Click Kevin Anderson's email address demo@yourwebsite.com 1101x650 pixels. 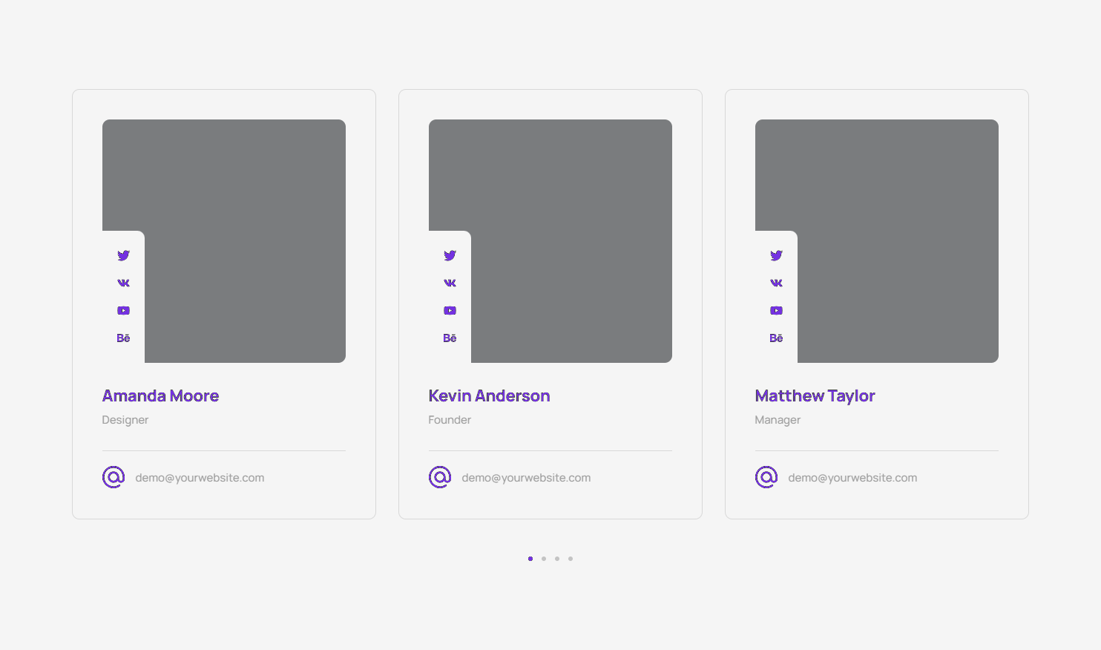(526, 478)
